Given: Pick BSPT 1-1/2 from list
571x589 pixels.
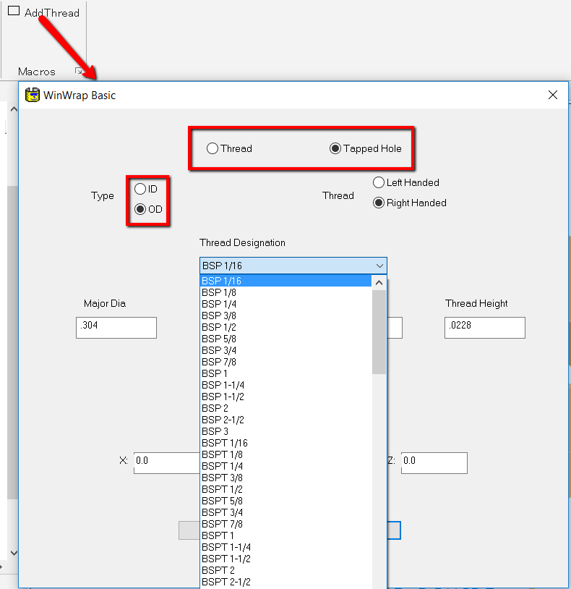Looking at the screenshot, I should coord(286,559).
